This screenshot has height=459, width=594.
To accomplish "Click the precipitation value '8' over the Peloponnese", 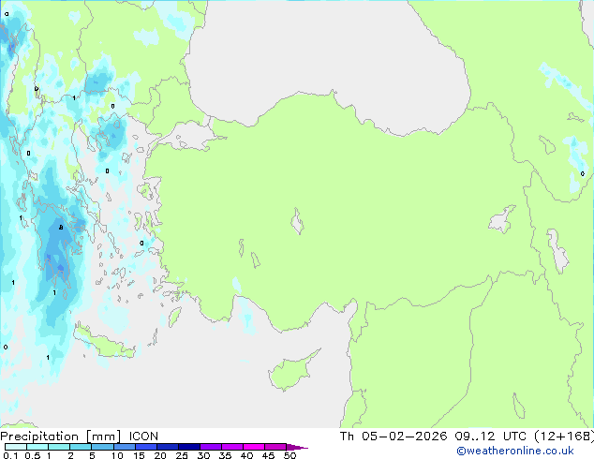I will click(61, 228).
